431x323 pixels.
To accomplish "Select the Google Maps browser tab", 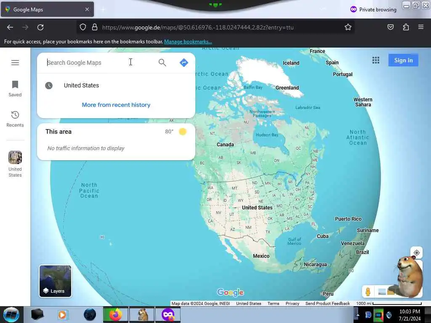I will 47,9.
